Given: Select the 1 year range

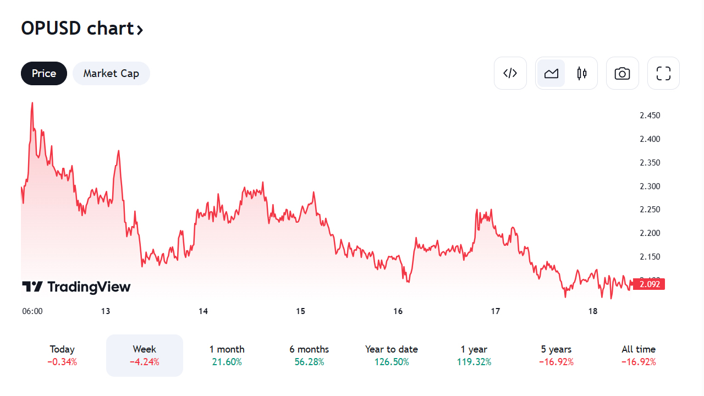Looking at the screenshot, I should [x=474, y=355].
